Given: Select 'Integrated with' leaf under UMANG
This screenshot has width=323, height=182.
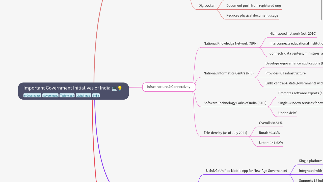Looking at the screenshot, I should (x=311, y=171).
